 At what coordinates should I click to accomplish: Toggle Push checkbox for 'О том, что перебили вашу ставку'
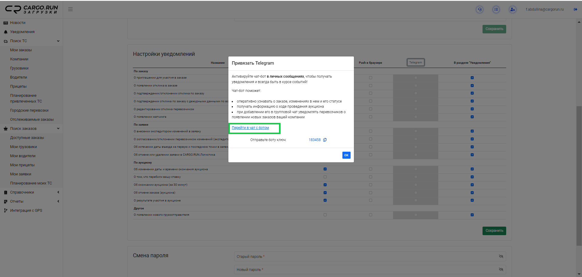(371, 177)
